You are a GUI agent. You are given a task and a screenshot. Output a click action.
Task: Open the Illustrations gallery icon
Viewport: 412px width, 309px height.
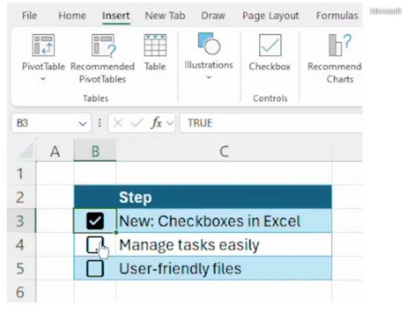pyautogui.click(x=209, y=44)
